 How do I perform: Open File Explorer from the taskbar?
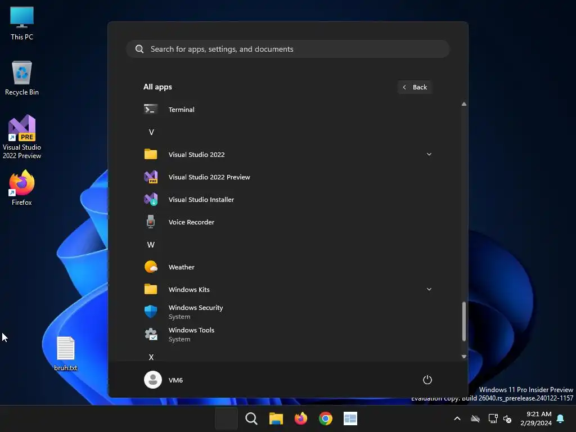pos(276,418)
